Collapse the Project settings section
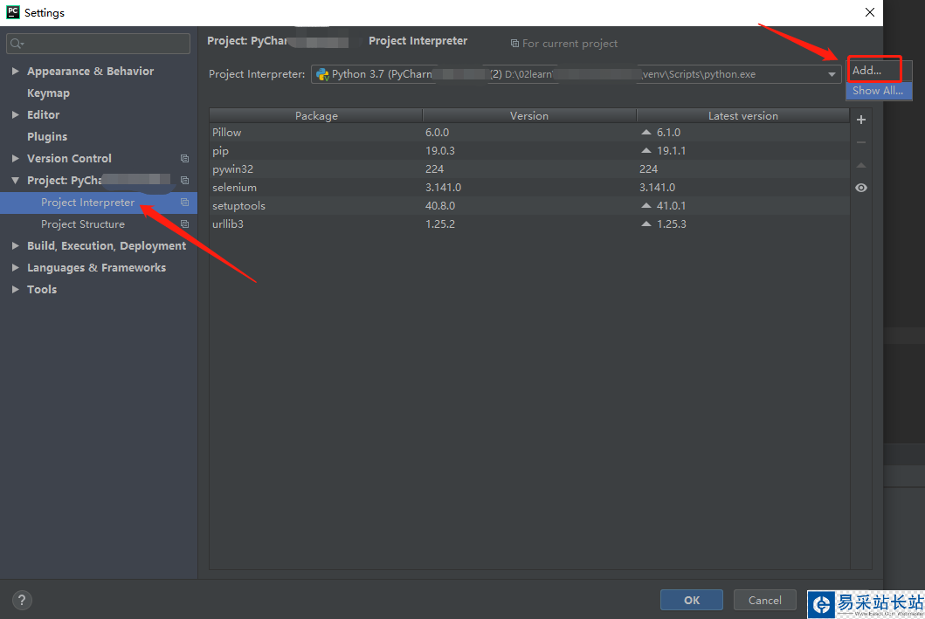The width and height of the screenshot is (925, 619). (x=16, y=181)
